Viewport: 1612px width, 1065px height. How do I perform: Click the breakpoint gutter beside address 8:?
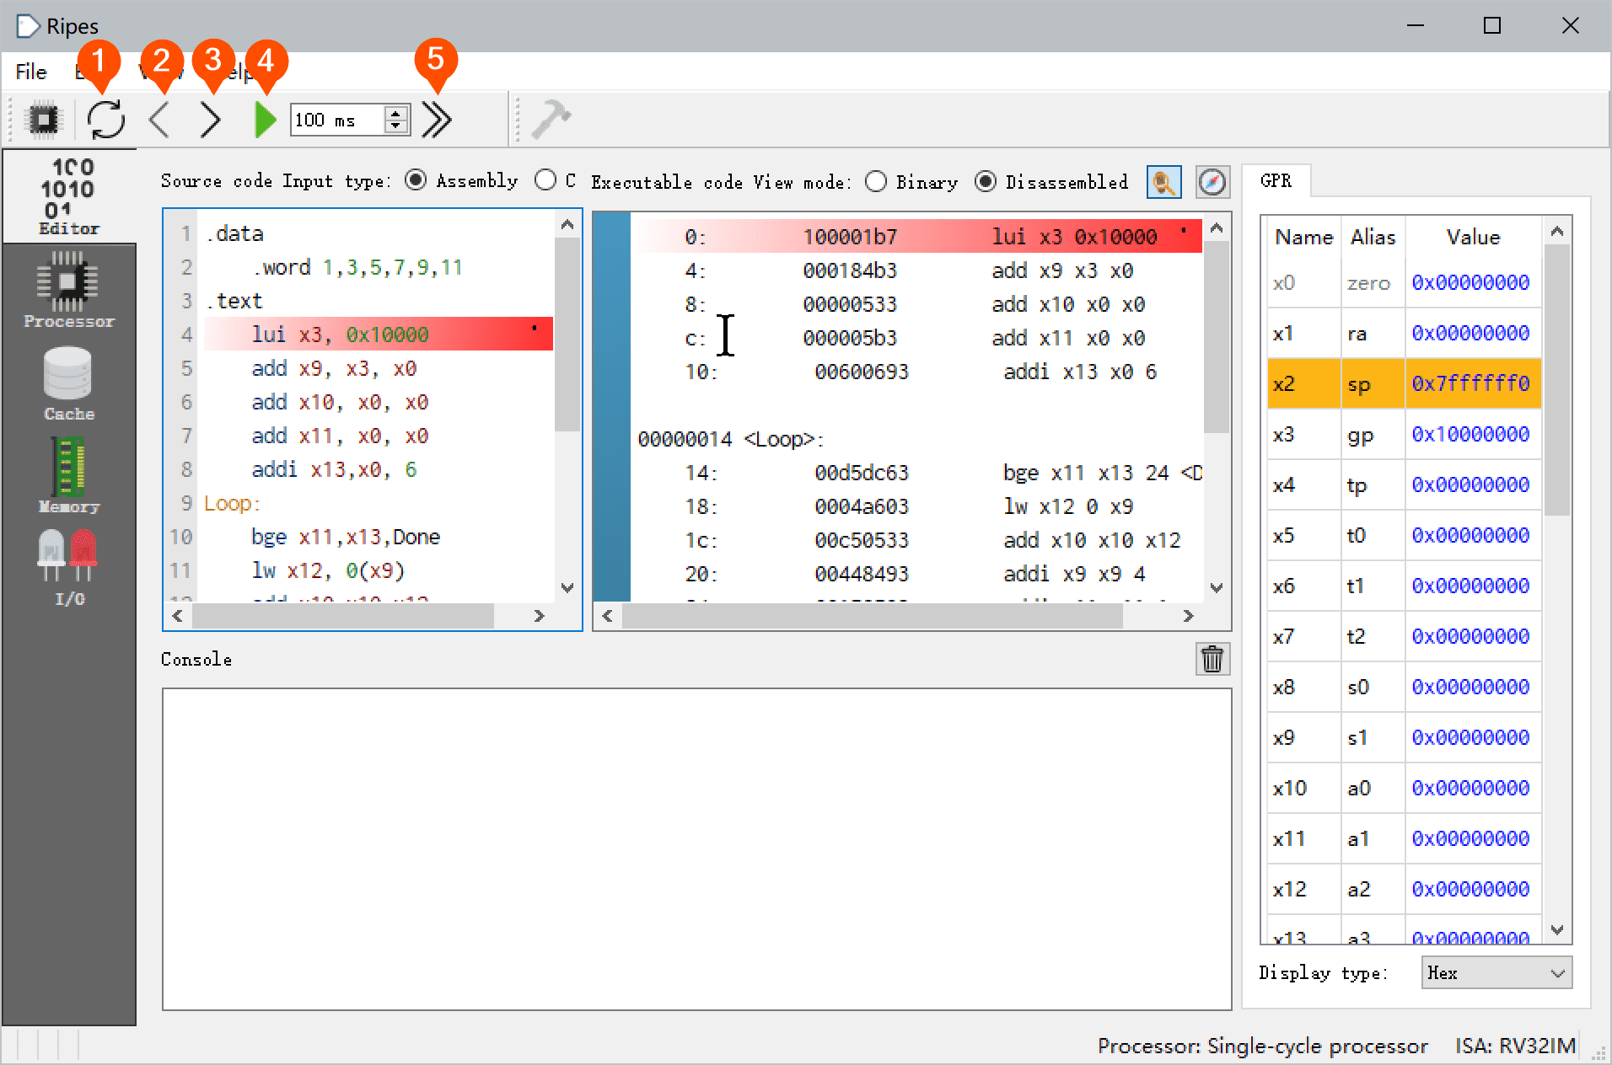[x=612, y=304]
